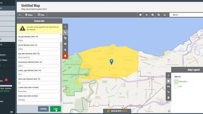Click the Cancel button
Viewport: 203px width, 114px height.
[43, 109]
